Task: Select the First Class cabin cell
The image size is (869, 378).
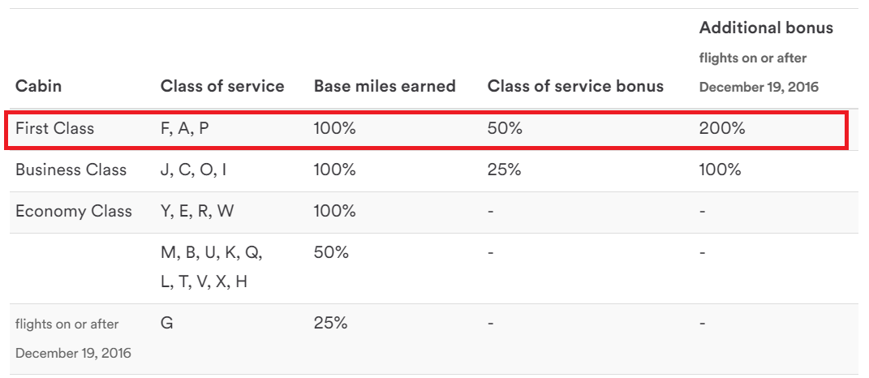Action: (x=55, y=129)
